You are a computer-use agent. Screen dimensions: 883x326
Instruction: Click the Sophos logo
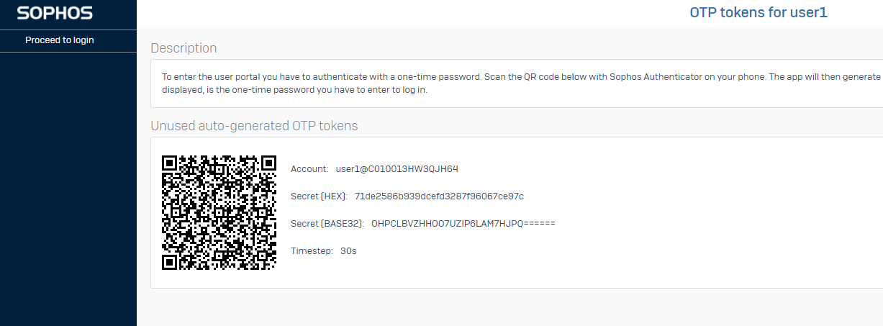tap(54, 13)
